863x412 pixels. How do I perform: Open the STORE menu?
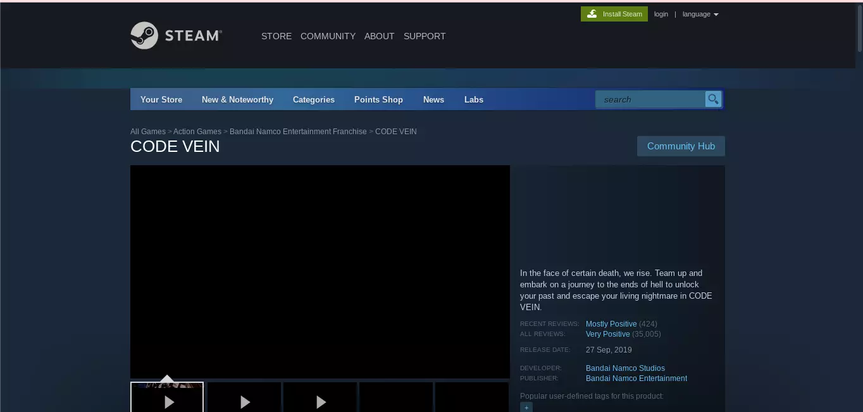276,36
